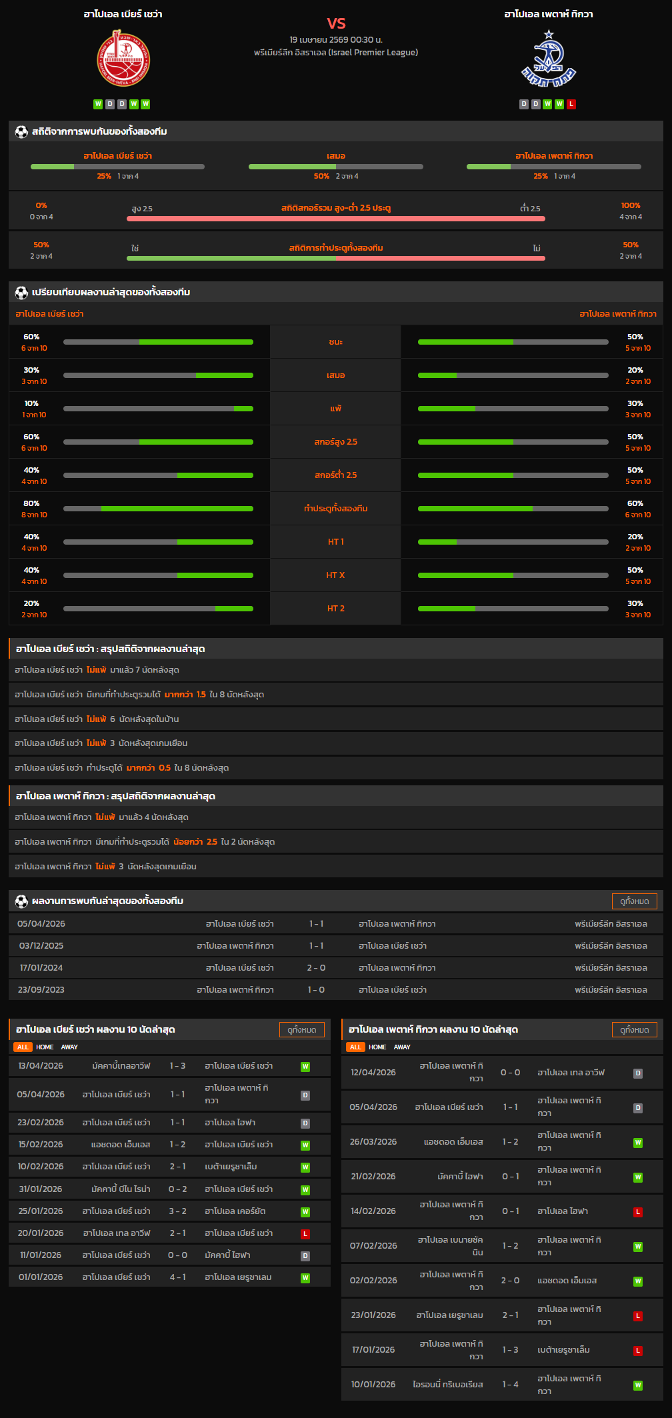Click the soccer ball icon beside the recent form comparison header
The width and height of the screenshot is (672, 1418).
pyautogui.click(x=21, y=293)
